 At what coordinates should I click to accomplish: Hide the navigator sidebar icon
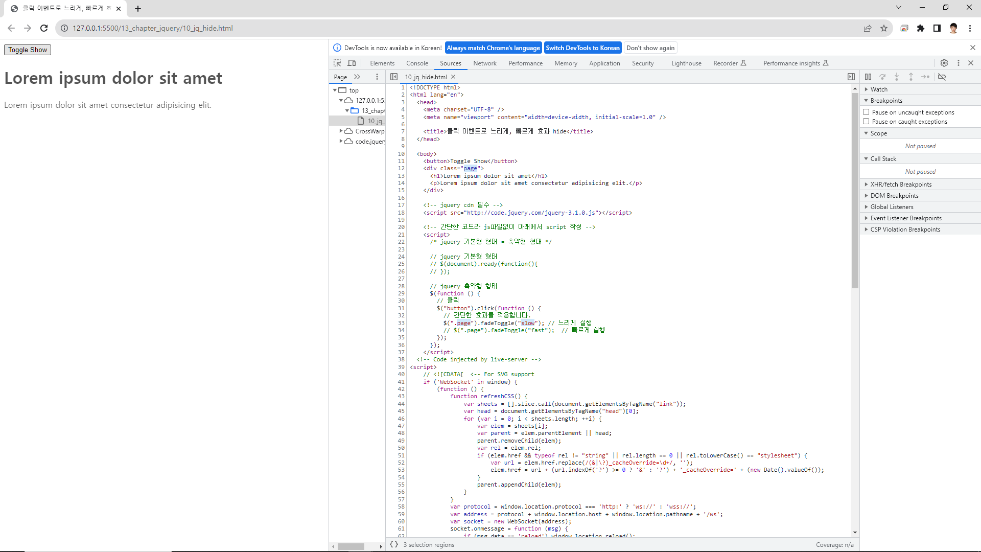point(394,77)
